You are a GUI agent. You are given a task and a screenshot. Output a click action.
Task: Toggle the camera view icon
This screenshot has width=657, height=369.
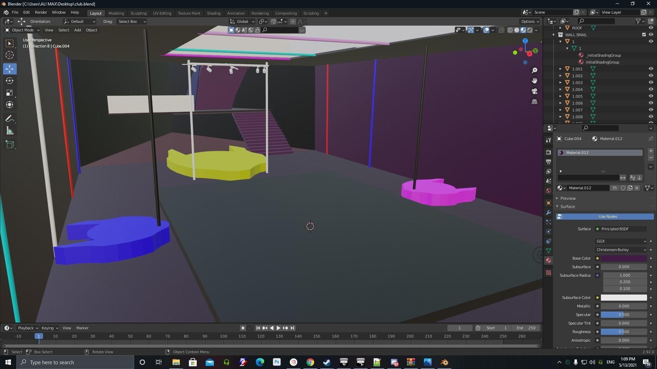(534, 91)
